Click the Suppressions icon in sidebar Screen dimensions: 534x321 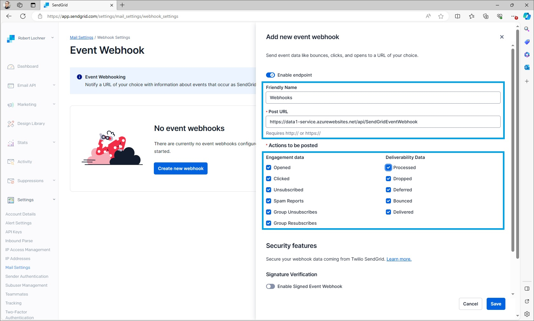tap(11, 181)
